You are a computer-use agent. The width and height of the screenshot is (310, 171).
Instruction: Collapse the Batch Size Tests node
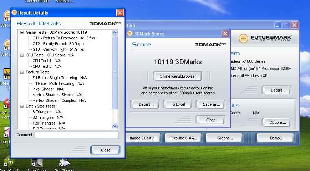point(22,106)
